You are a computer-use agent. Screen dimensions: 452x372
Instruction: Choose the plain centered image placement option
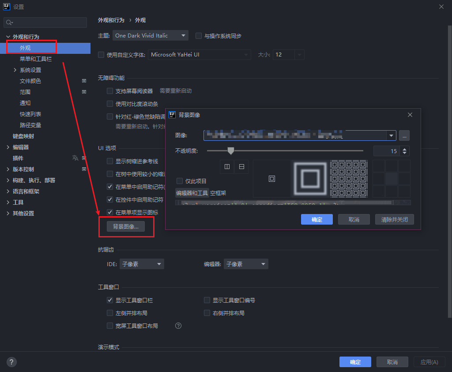(272, 179)
